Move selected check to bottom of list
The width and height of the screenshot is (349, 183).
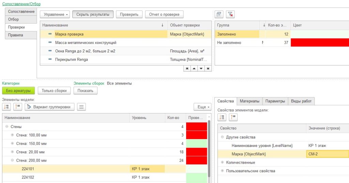(208, 68)
